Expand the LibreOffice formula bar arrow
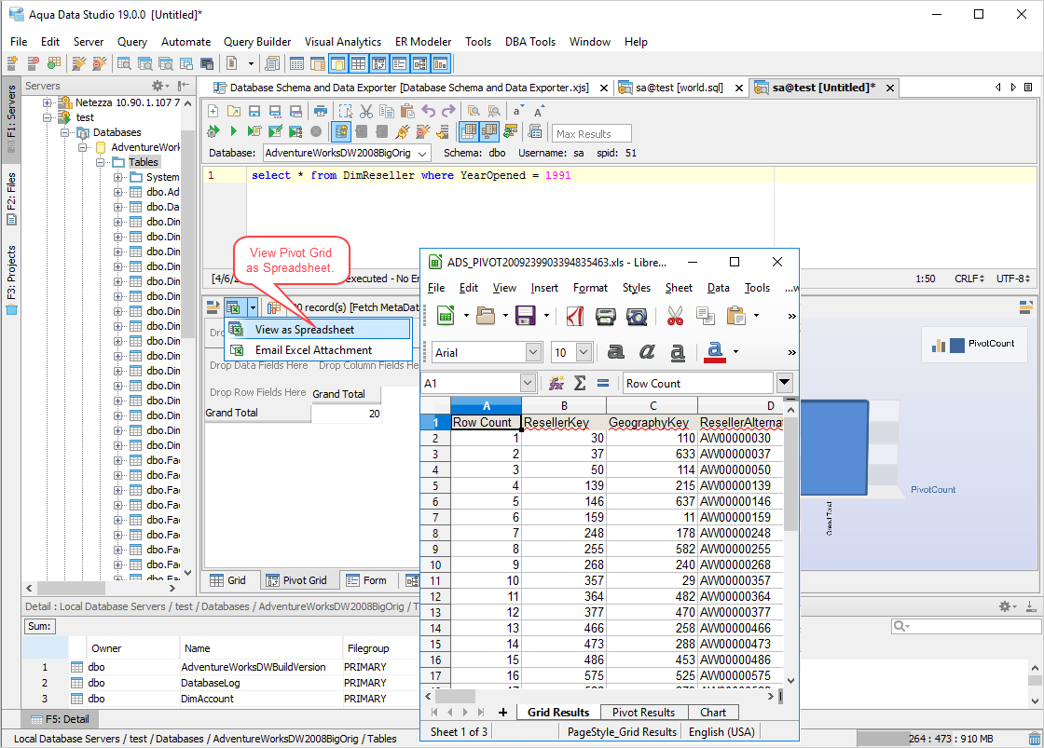Screen dimensions: 1044x748 784,383
